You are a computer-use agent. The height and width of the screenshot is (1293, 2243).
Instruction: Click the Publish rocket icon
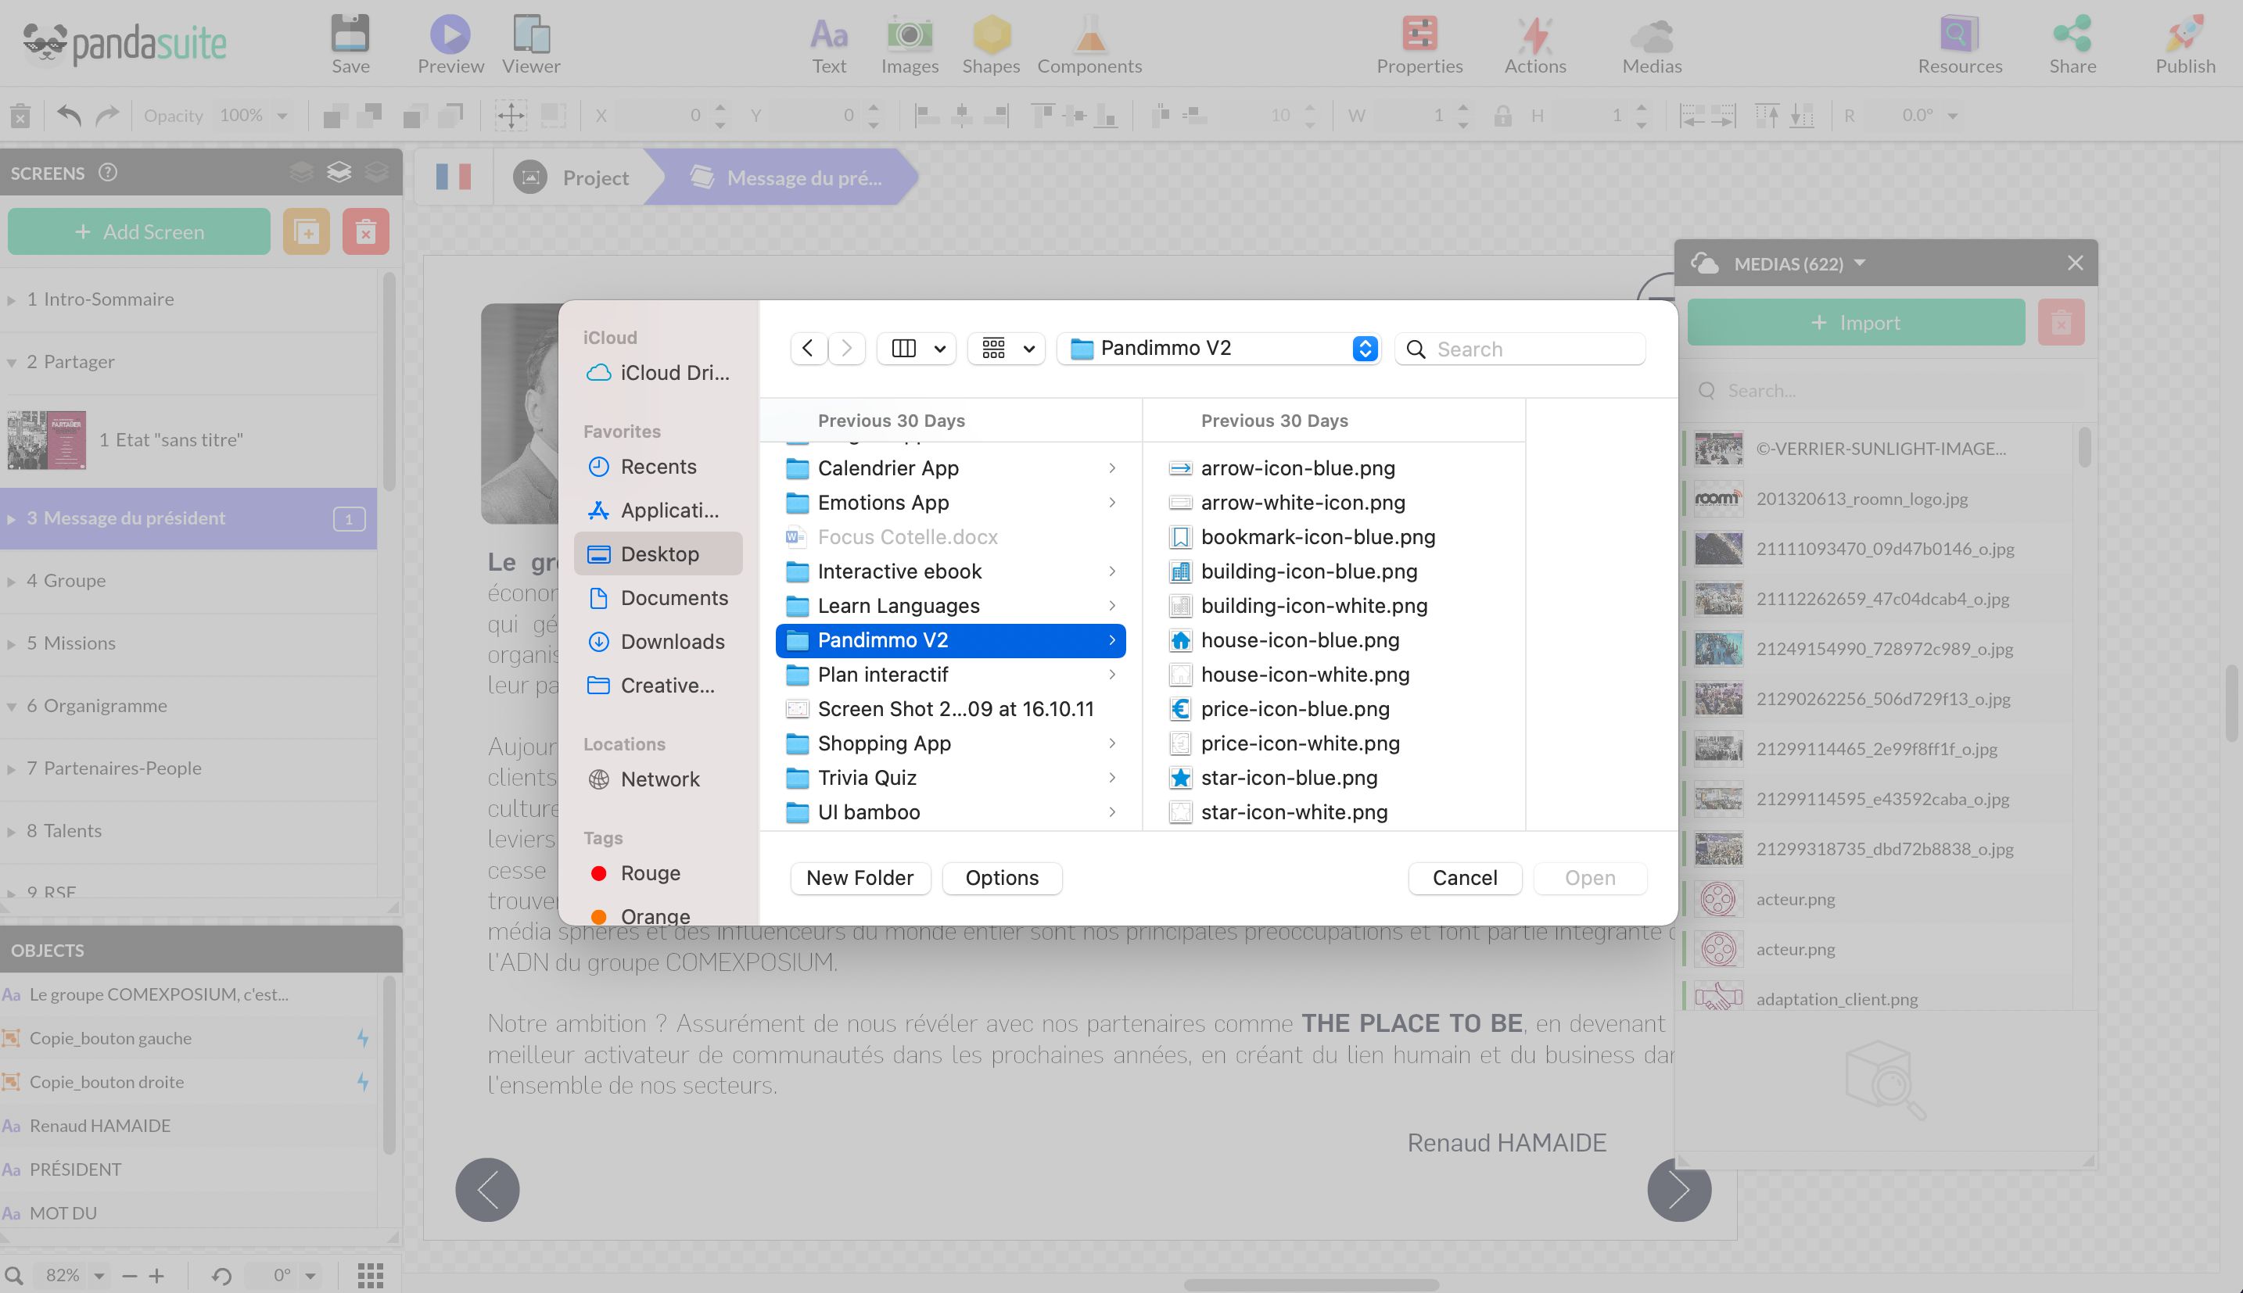2184,34
